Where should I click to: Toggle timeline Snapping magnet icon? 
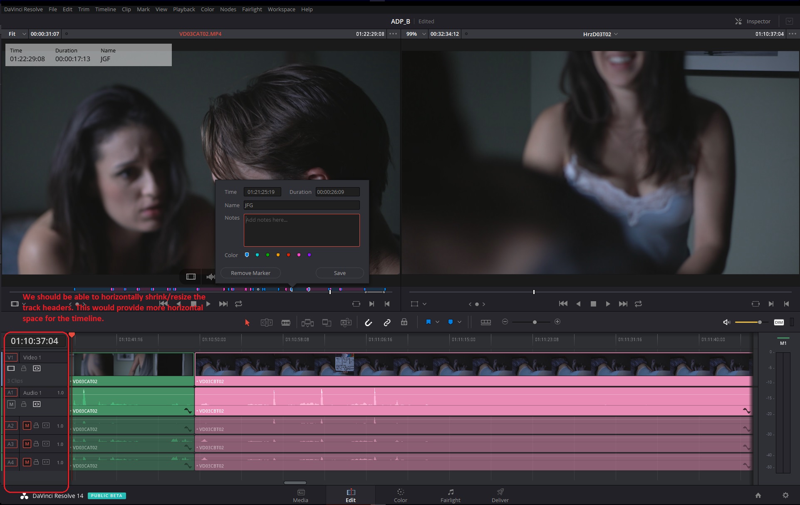(x=368, y=322)
